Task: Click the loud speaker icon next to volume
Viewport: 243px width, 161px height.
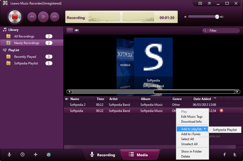Action: [222, 17]
